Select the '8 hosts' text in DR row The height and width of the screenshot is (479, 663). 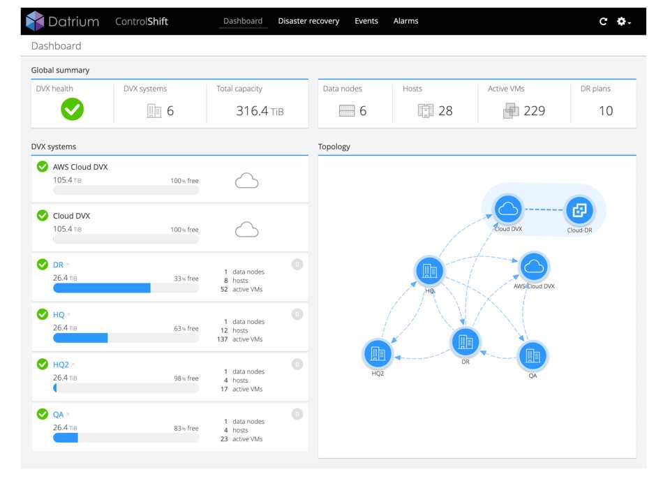click(x=236, y=281)
